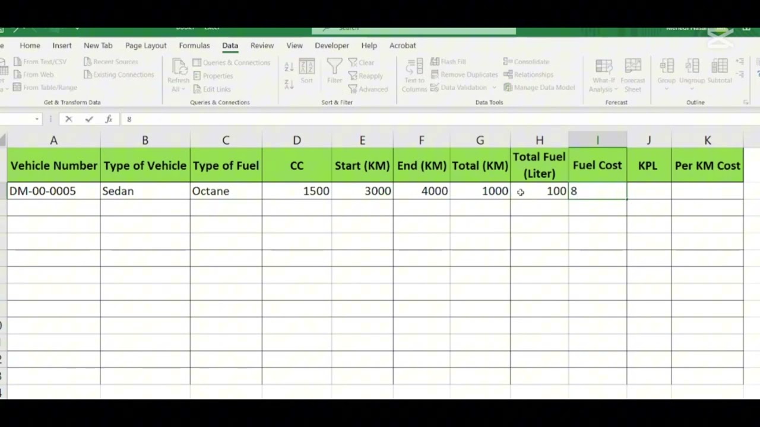The height and width of the screenshot is (427, 760).
Task: Click Edit Links
Action: coord(211,90)
